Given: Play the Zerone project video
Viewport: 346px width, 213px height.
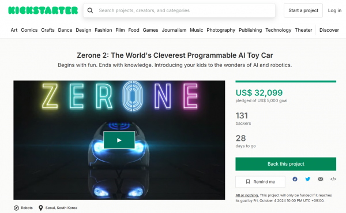Looking at the screenshot, I should (x=119, y=140).
